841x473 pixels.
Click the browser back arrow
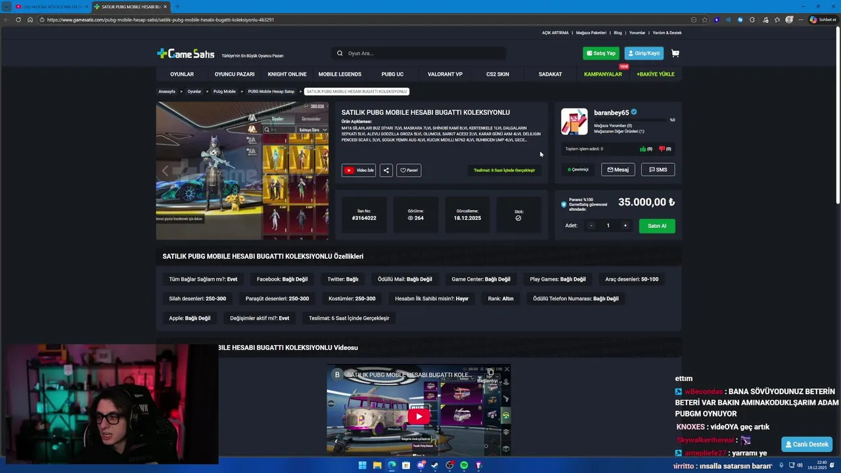click(7, 20)
